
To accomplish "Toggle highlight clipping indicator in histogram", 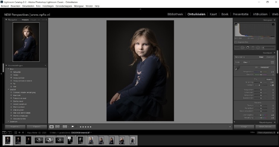I will pyautogui.click(x=273, y=25).
